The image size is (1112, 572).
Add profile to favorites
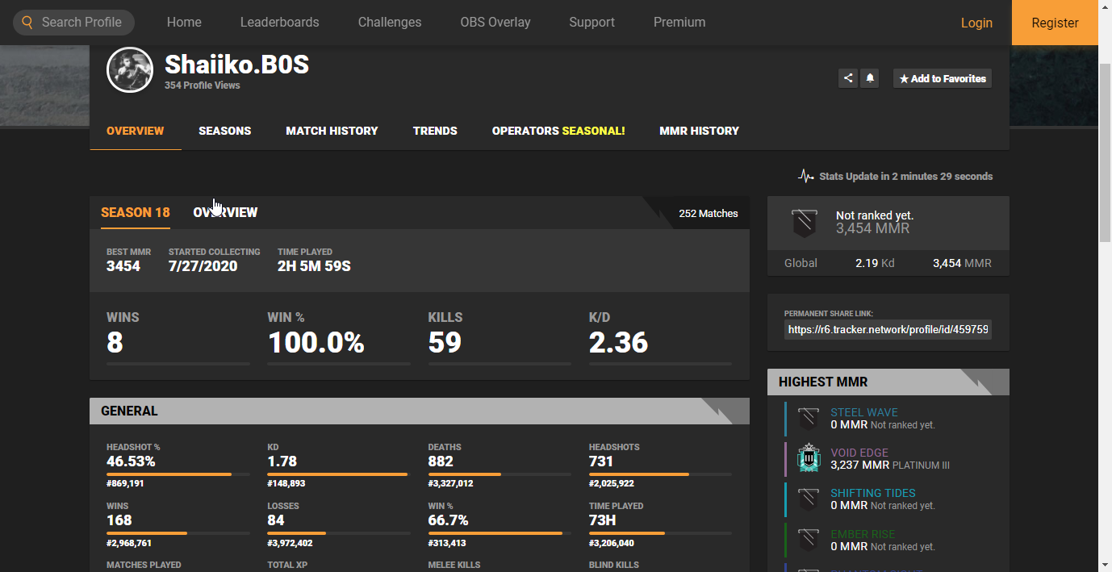point(942,78)
